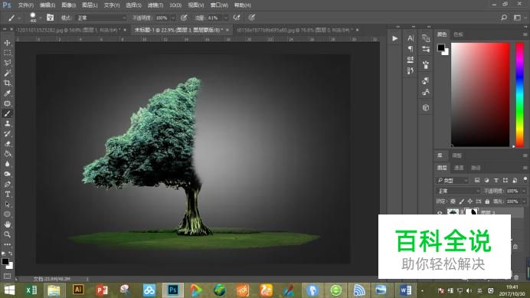The image size is (530, 298).
Task: Select the Ellipse shape tool
Action: (x=7, y=214)
